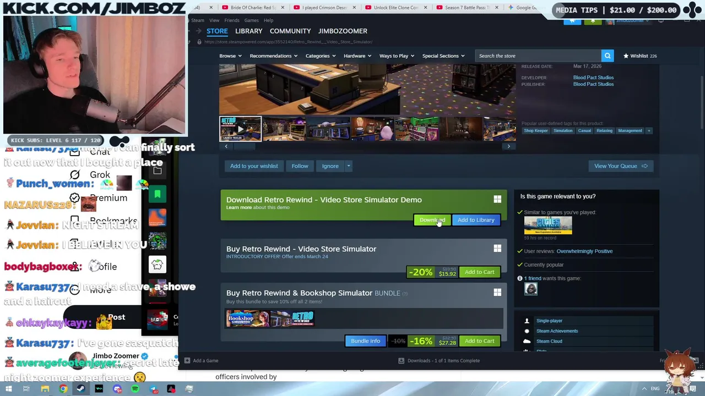The width and height of the screenshot is (705, 396).
Task: Open the Downloads status icon
Action: [x=401, y=360]
